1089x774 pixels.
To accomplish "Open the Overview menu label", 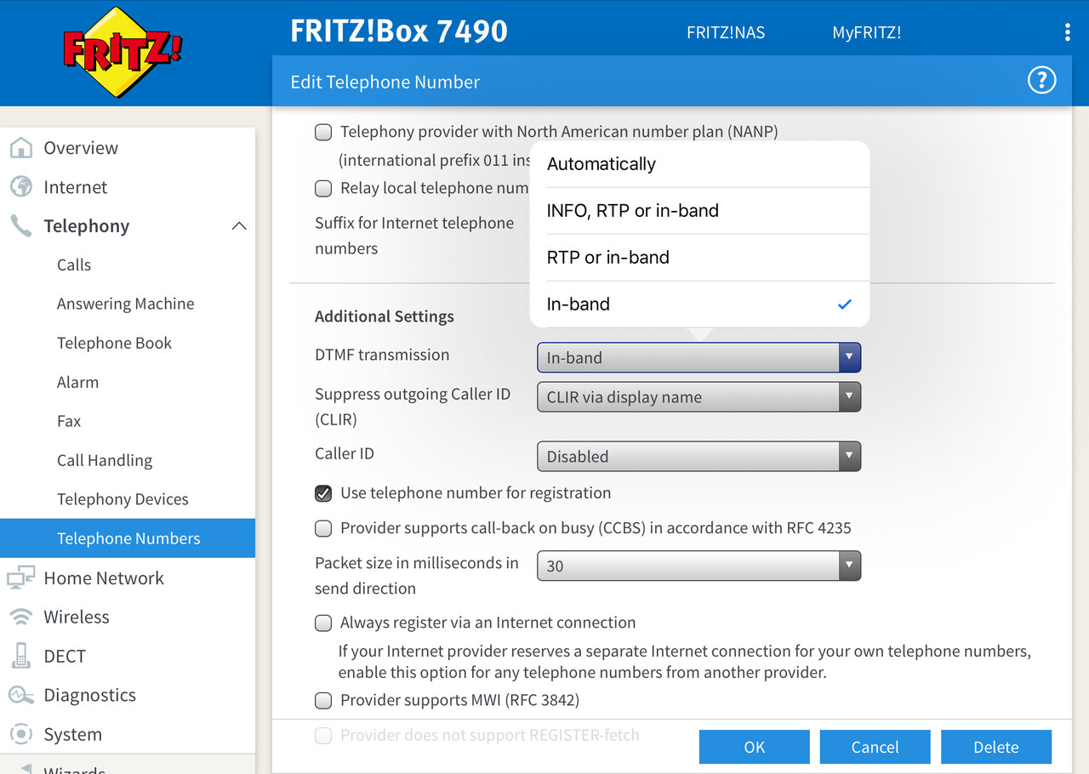I will point(81,148).
